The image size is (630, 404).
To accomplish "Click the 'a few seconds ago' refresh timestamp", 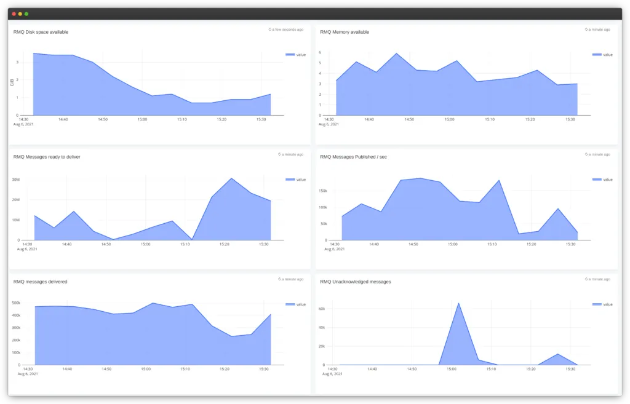I will (x=285, y=29).
